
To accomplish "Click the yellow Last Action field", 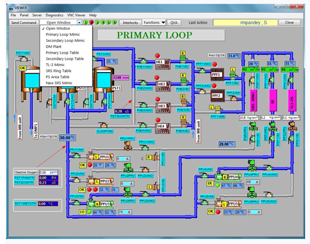I will [245, 23].
